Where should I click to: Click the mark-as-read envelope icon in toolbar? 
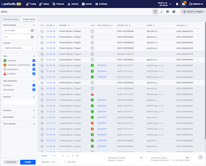[x=168, y=12]
